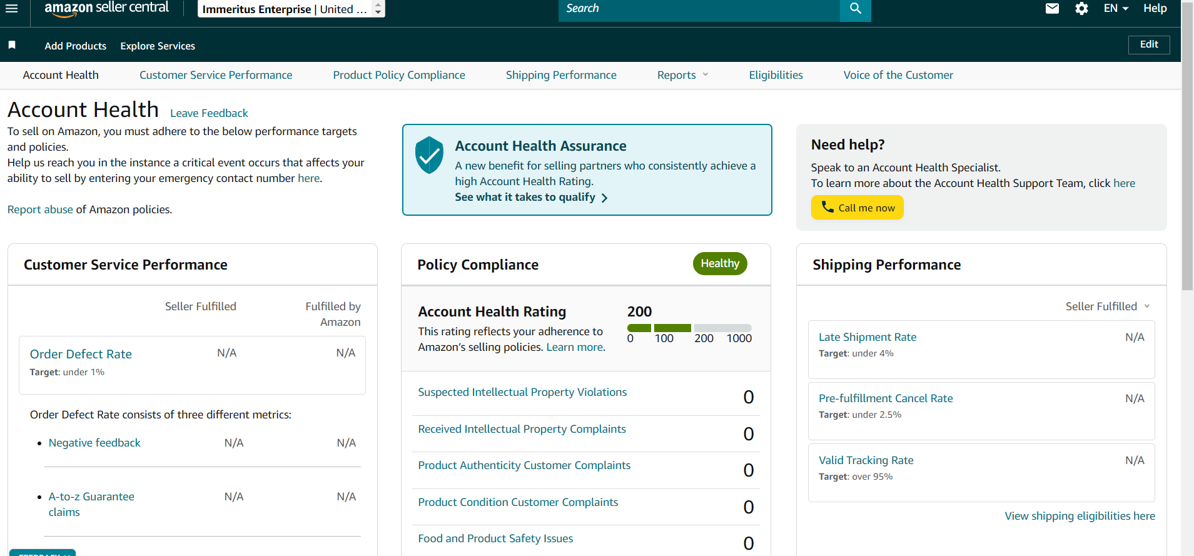Click the Account Health Rating value 200

639,311
